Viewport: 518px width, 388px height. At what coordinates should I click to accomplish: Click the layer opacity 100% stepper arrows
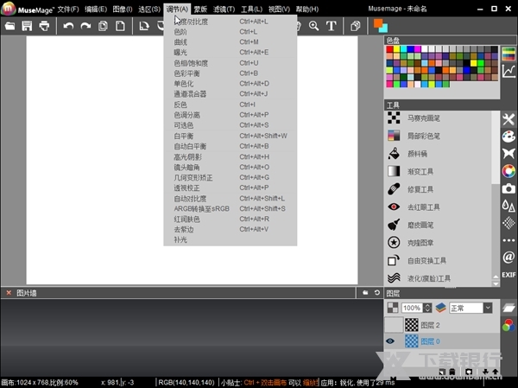click(427, 308)
